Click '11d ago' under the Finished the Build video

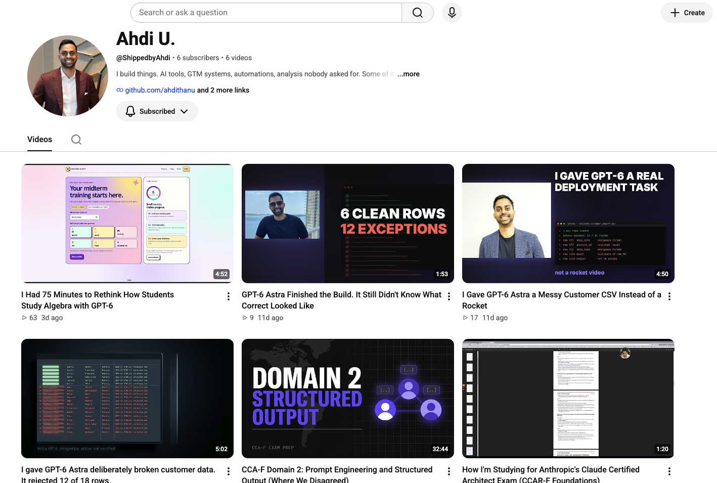click(x=271, y=318)
